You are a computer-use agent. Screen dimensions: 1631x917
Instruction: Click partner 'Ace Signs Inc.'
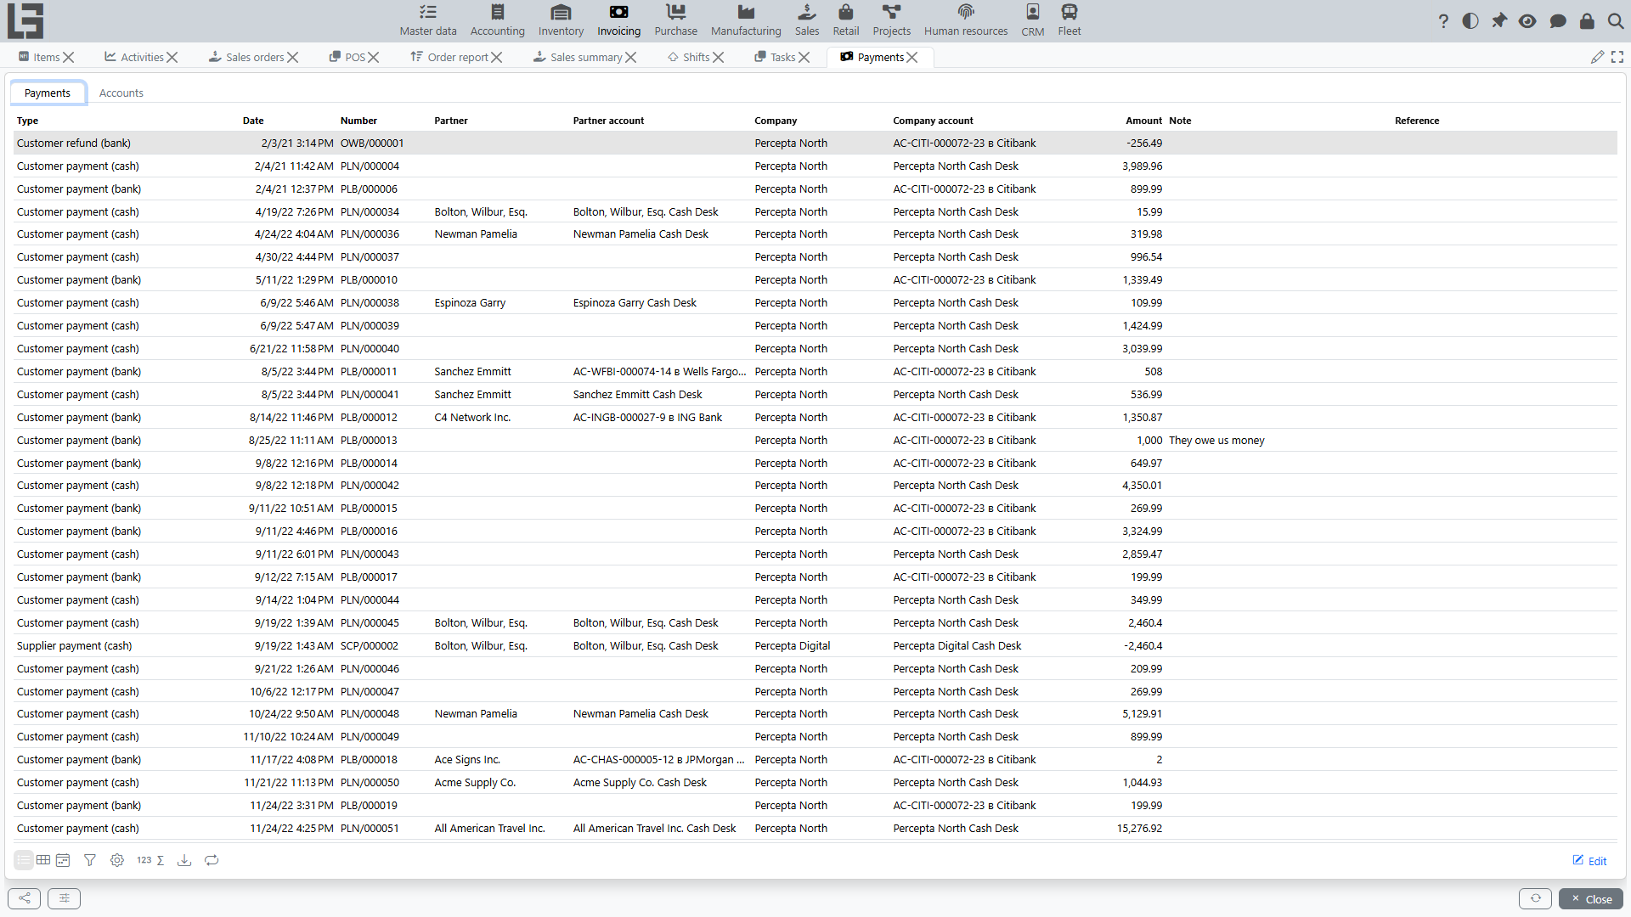pos(467,759)
